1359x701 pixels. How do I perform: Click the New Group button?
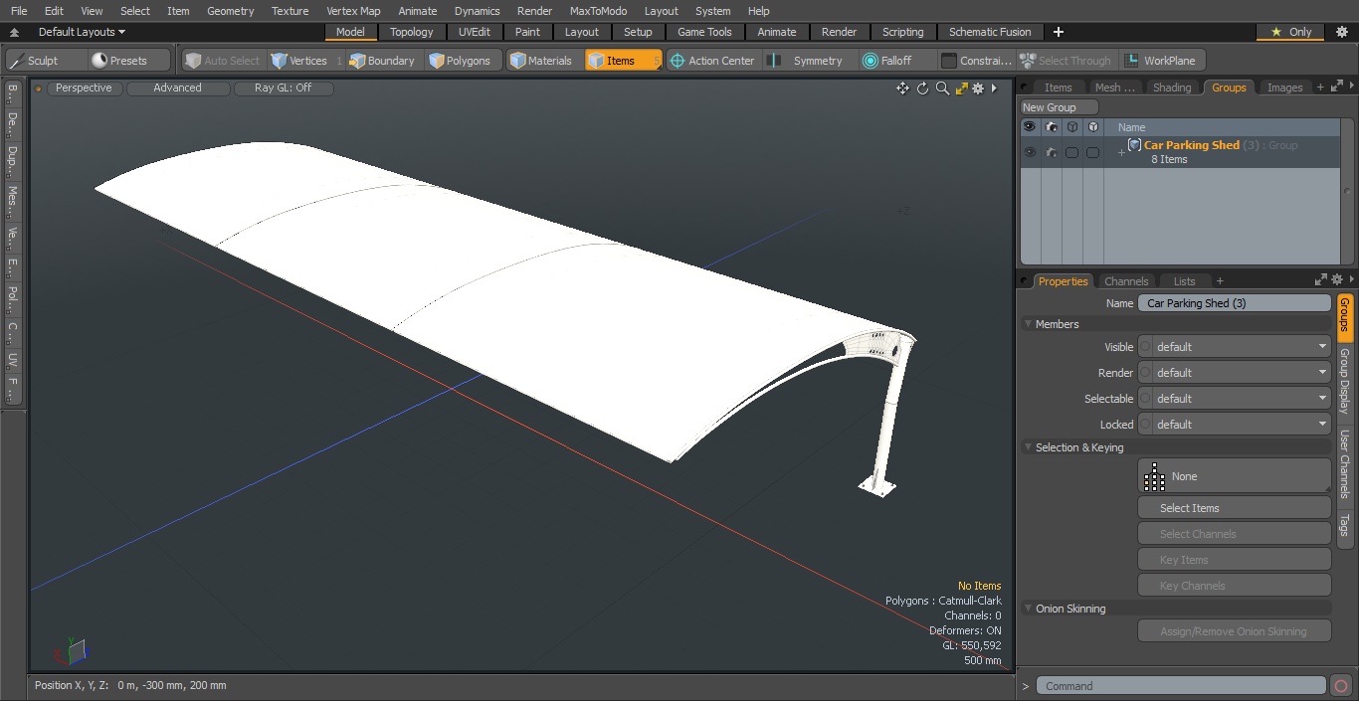[x=1060, y=107]
